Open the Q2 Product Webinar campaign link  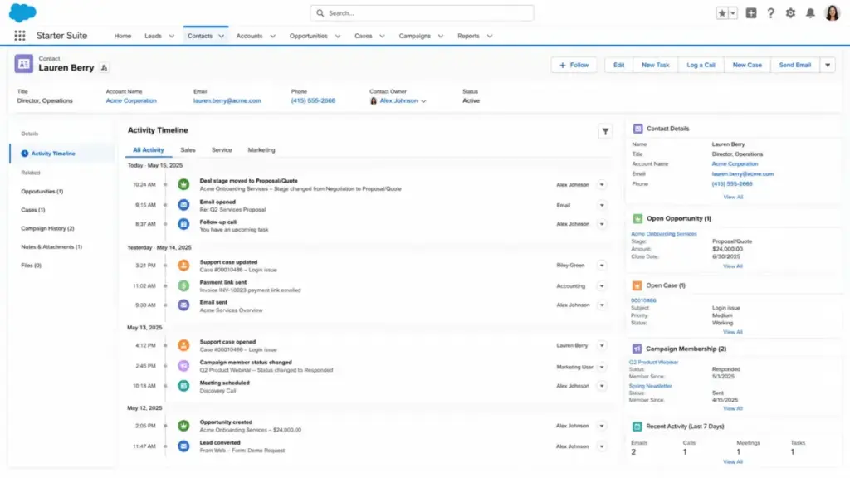pos(653,363)
